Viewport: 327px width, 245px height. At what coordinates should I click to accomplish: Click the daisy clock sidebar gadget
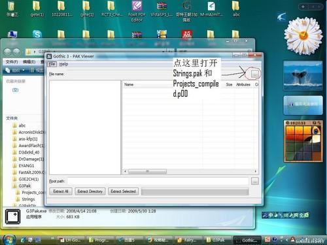click(x=303, y=35)
